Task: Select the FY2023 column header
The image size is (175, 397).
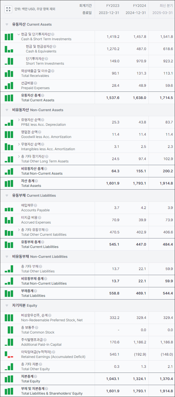Action: click(x=113, y=6)
